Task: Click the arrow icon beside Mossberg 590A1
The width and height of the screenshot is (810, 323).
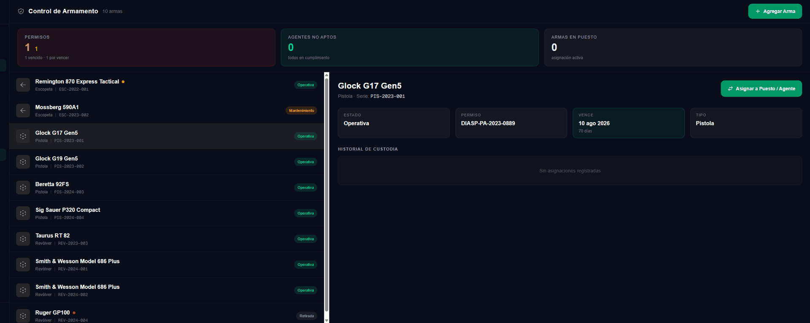Action: (23, 111)
